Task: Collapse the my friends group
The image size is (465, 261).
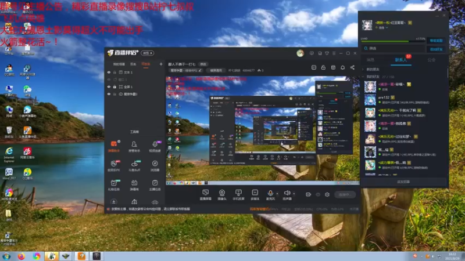Action: (x=363, y=77)
